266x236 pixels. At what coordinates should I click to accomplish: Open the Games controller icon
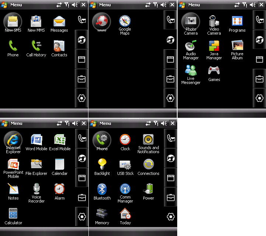(x=214, y=70)
